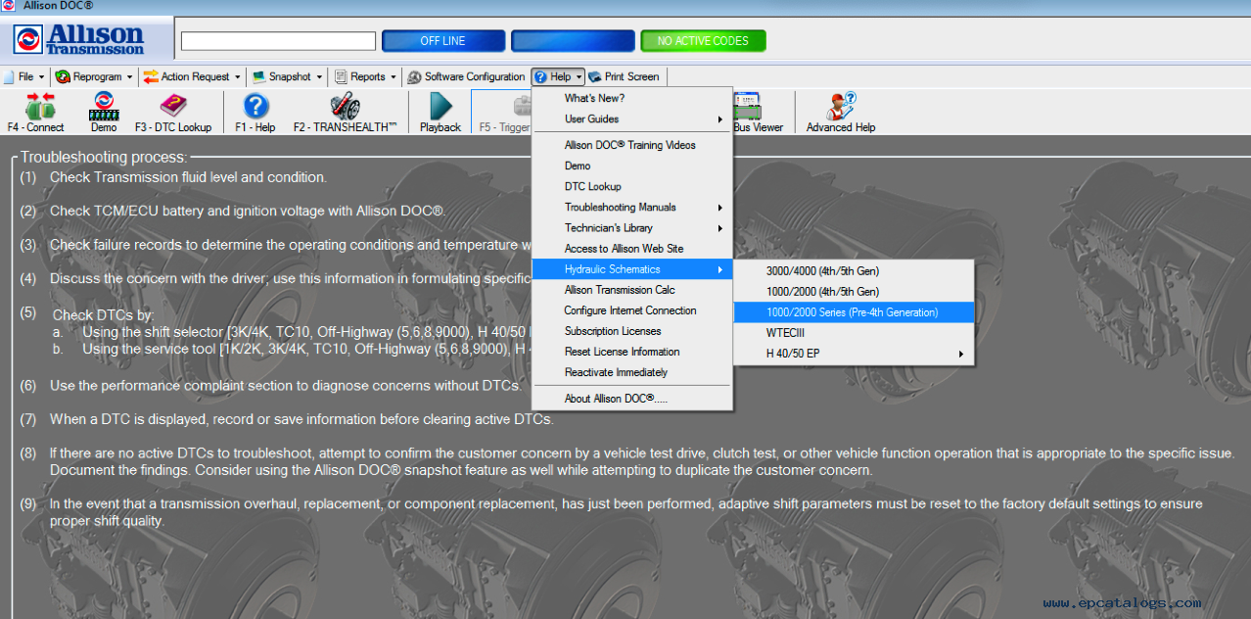
Task: Open Advanced Help icon
Action: click(x=841, y=112)
